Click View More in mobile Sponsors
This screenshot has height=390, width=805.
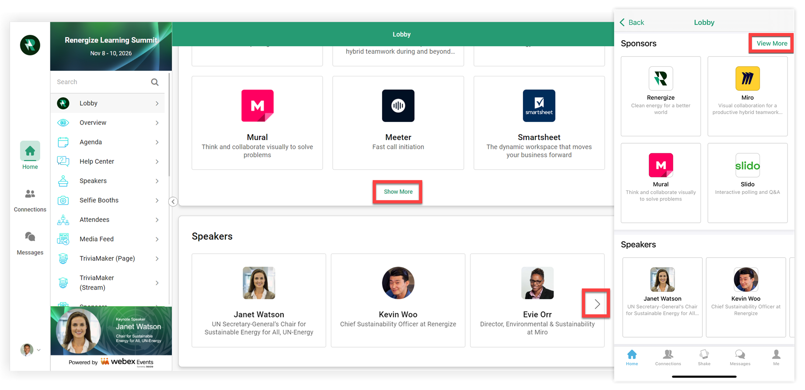(x=772, y=43)
